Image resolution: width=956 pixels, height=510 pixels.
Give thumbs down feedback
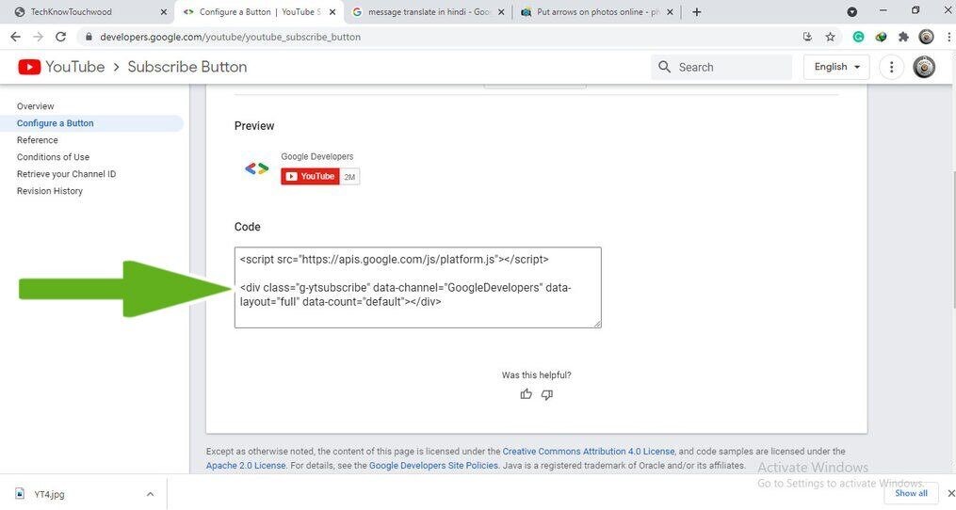pyautogui.click(x=547, y=394)
